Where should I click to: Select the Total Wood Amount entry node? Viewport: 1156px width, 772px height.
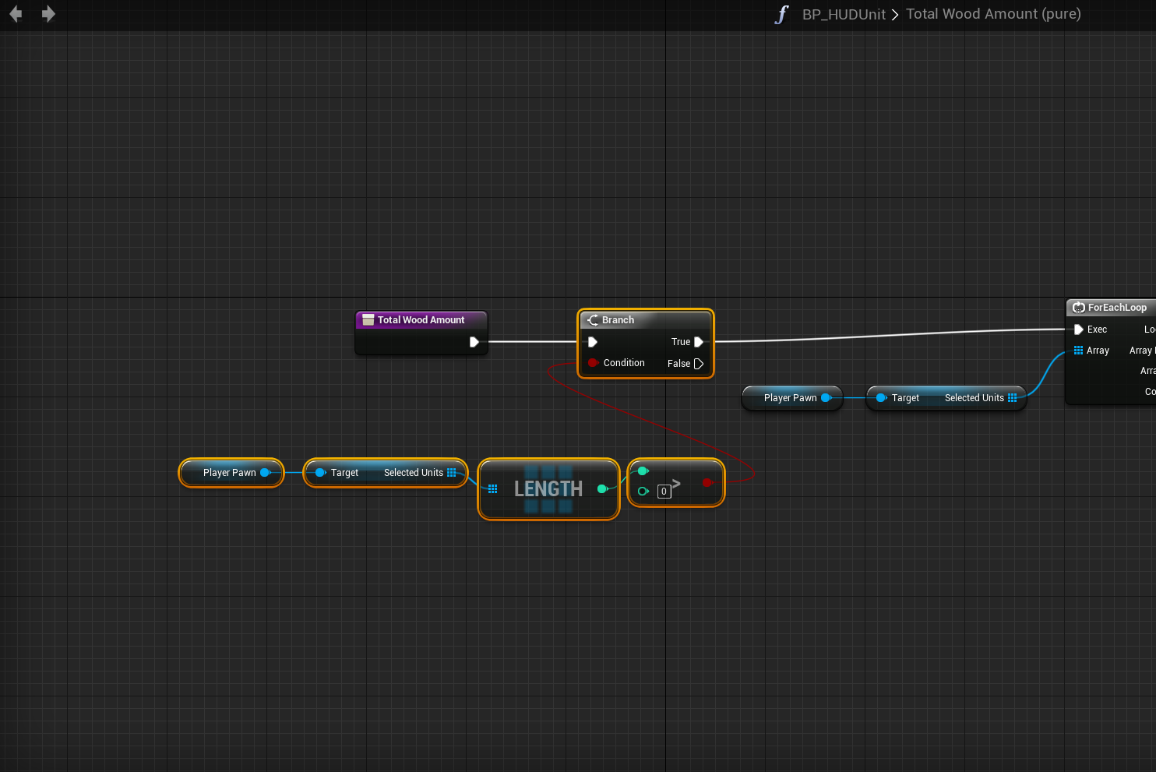pyautogui.click(x=421, y=320)
